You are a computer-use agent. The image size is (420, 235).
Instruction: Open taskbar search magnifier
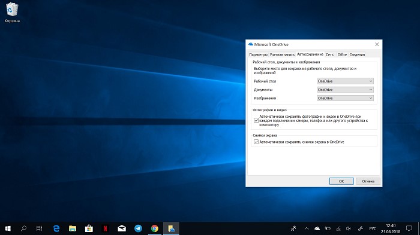point(24,228)
